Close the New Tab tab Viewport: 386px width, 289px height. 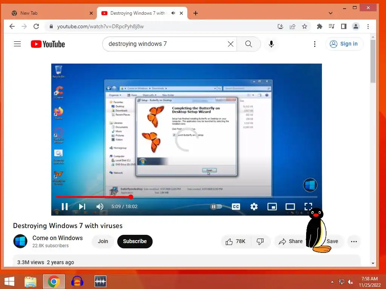point(91,13)
